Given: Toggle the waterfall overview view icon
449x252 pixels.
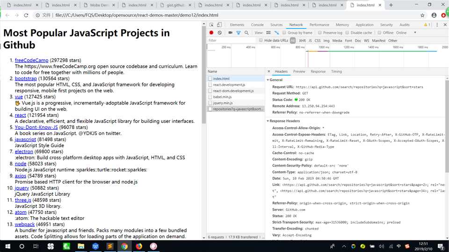Looking at the screenshot, I should tap(276, 33).
